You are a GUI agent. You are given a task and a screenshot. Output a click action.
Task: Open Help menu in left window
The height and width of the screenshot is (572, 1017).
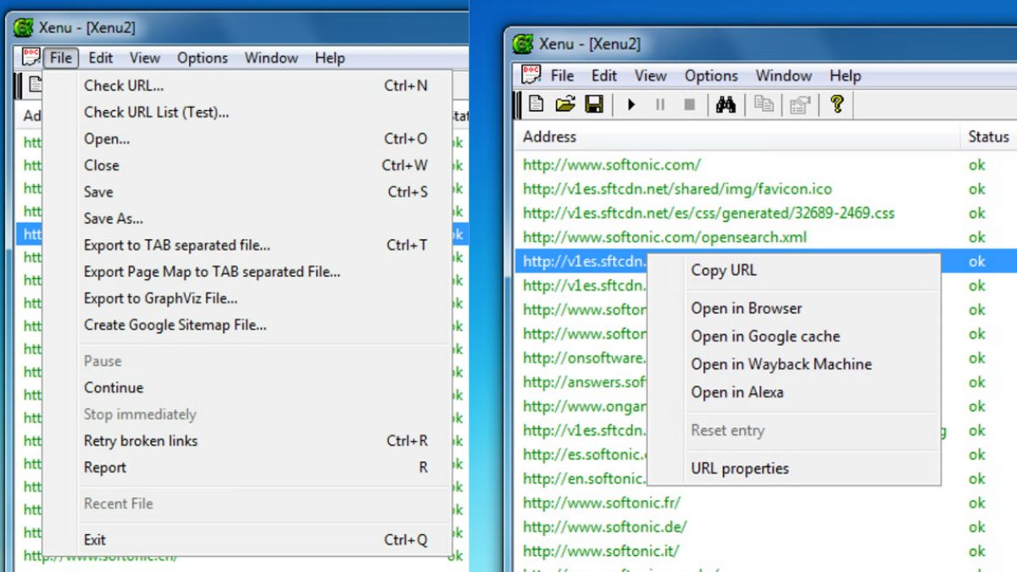click(330, 58)
